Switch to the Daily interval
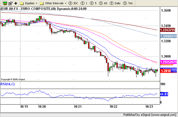 coord(115,3)
